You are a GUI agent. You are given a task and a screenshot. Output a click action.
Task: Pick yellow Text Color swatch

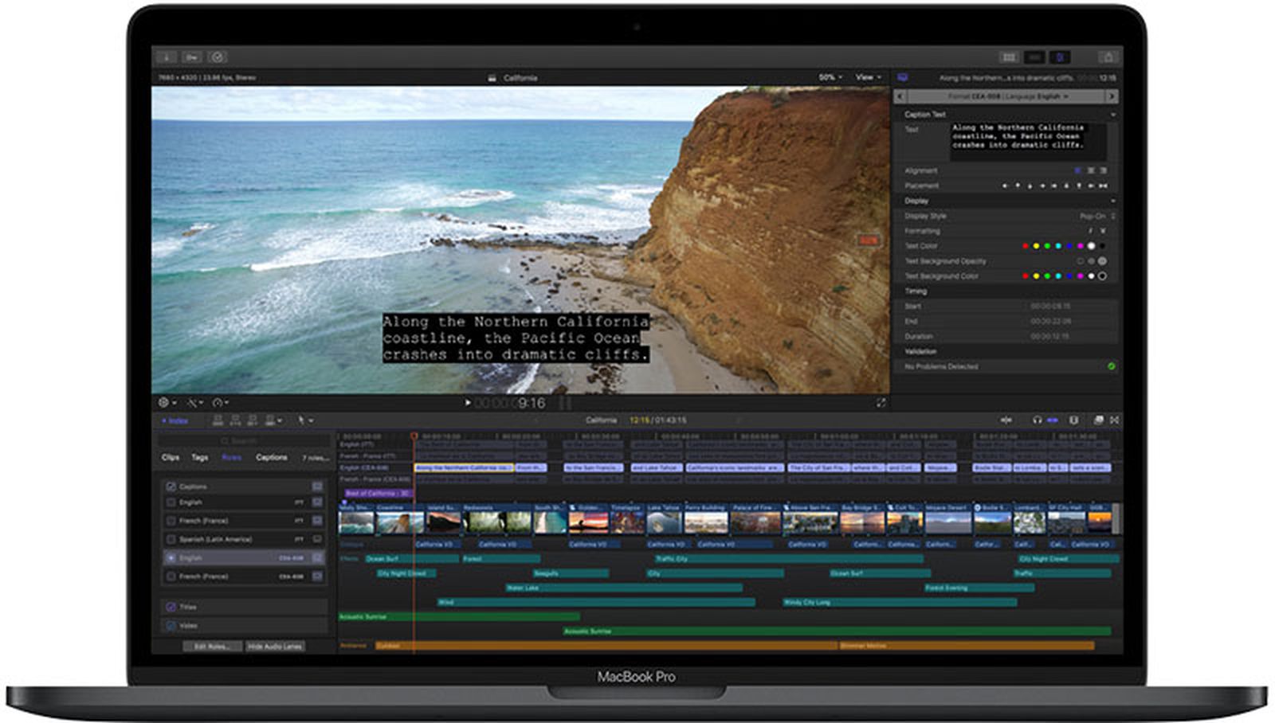(x=1036, y=246)
